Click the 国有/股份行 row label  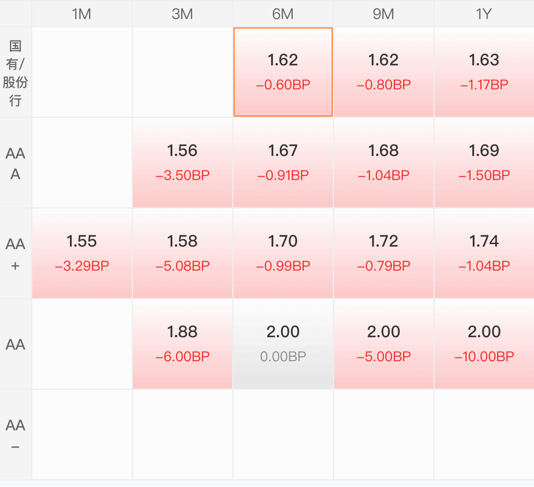pos(15,73)
